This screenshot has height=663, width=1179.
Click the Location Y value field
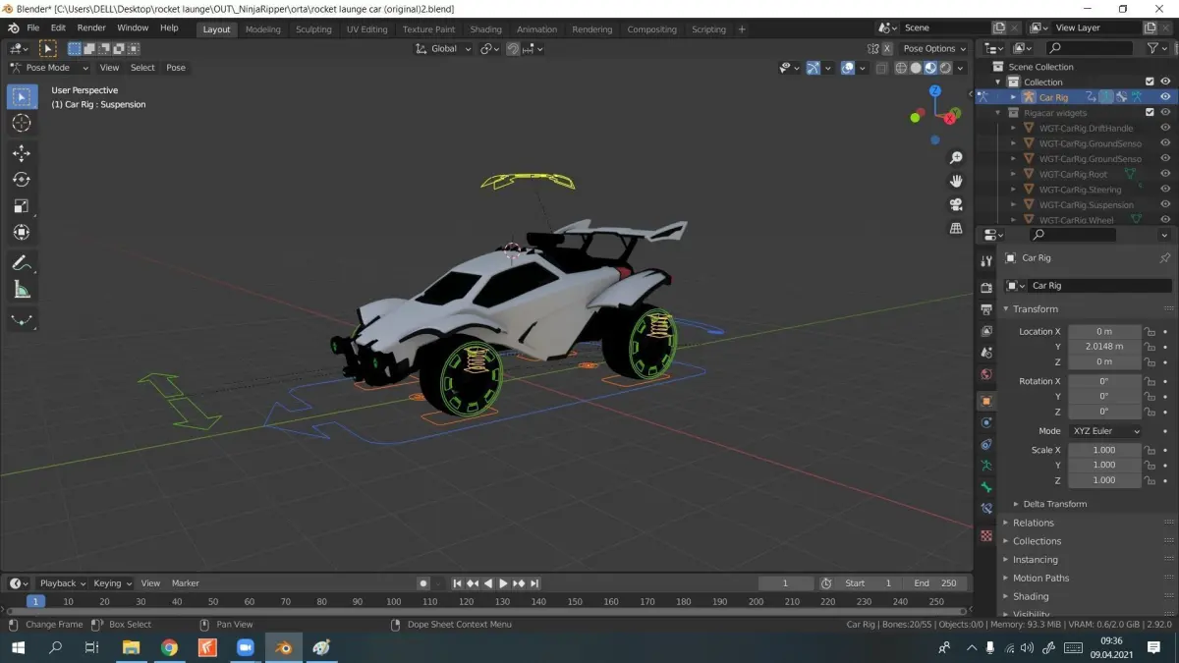click(x=1104, y=347)
